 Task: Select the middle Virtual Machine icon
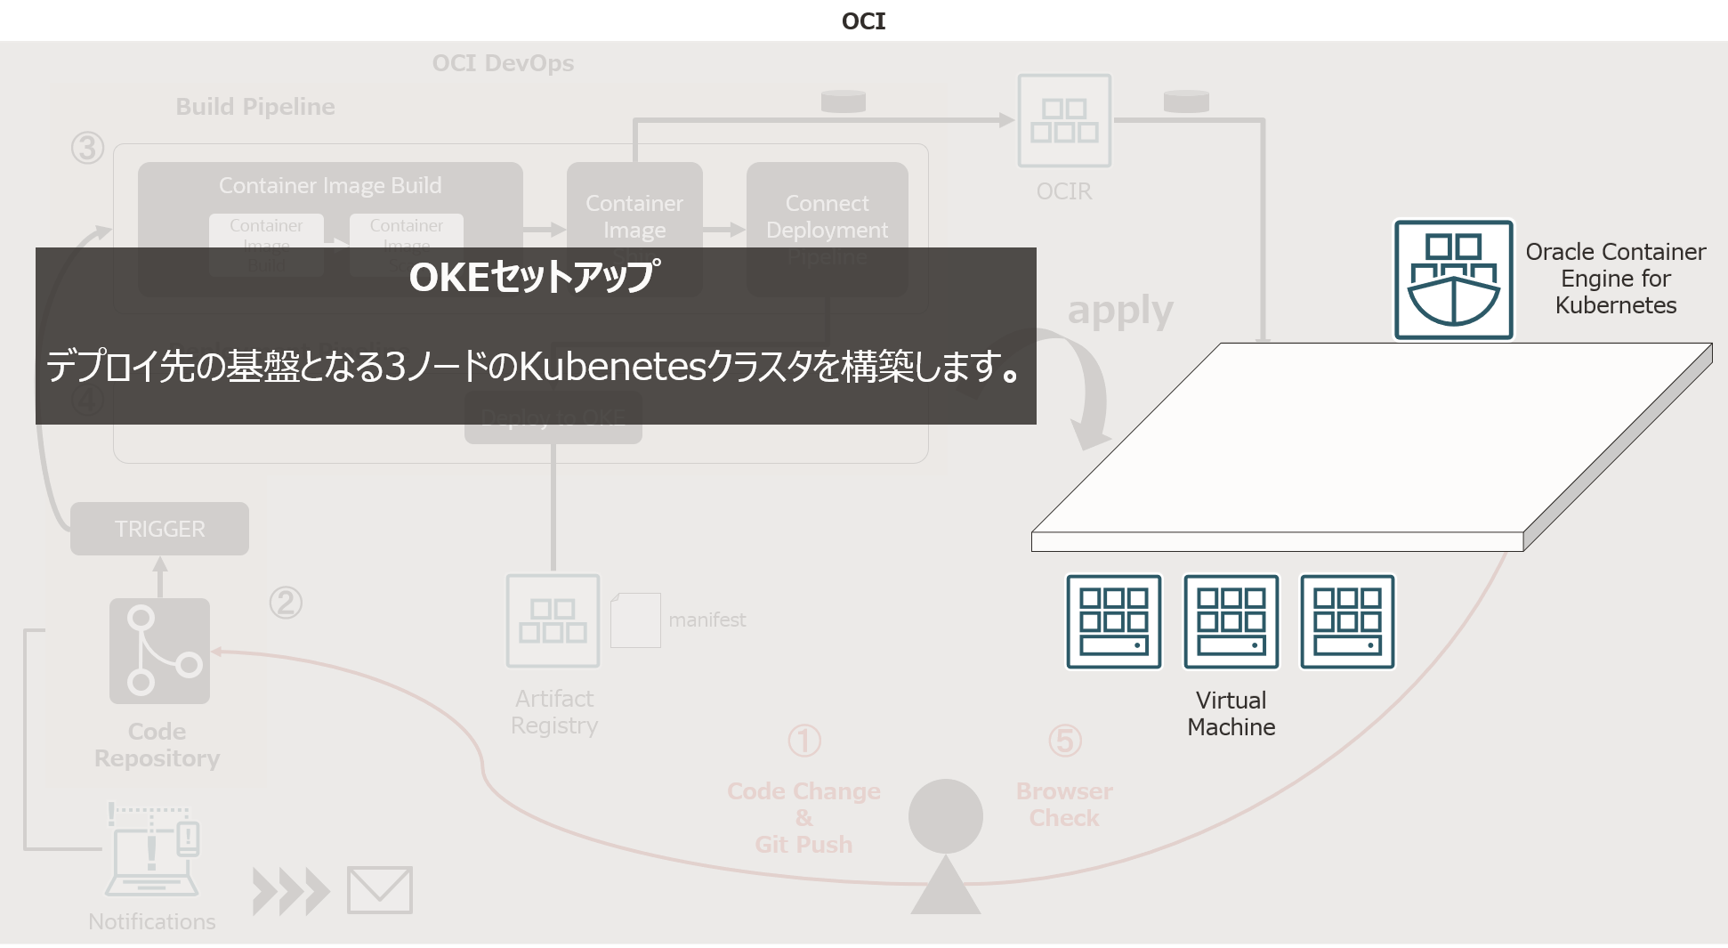pyautogui.click(x=1231, y=621)
